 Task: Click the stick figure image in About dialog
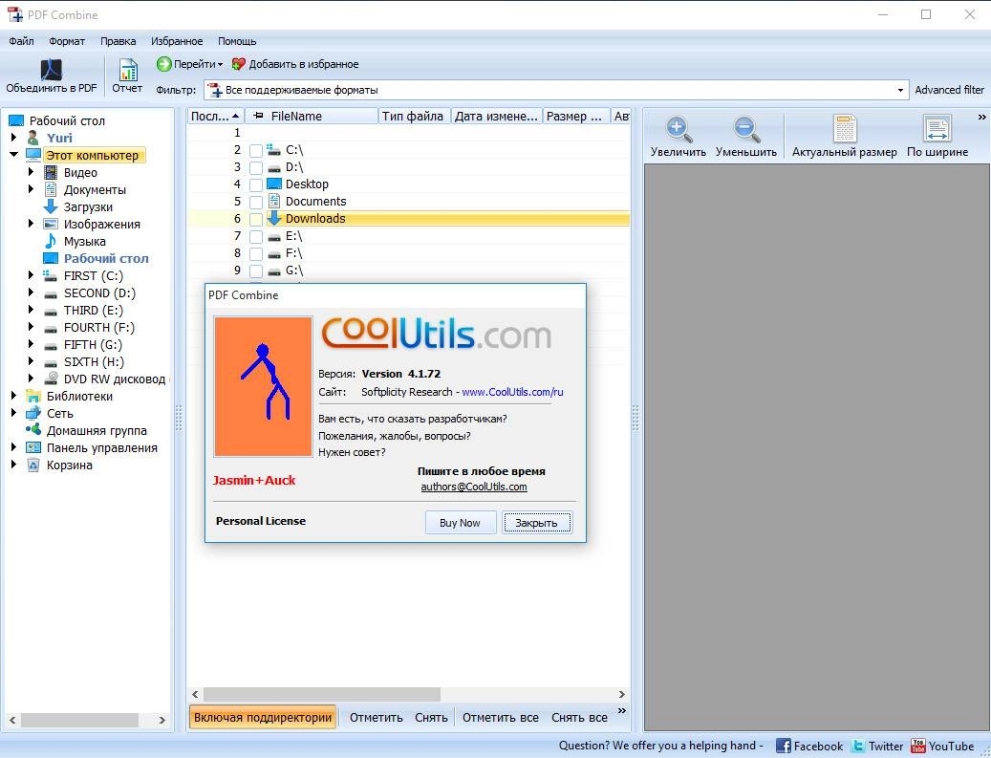[263, 386]
